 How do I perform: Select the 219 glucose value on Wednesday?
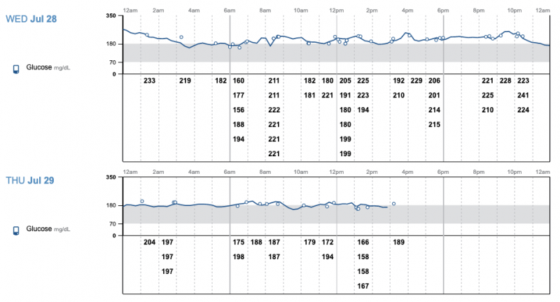point(185,81)
